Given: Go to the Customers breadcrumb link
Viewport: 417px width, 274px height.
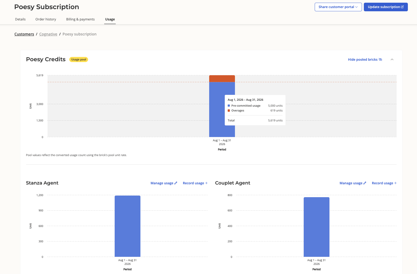Looking at the screenshot, I should [24, 34].
